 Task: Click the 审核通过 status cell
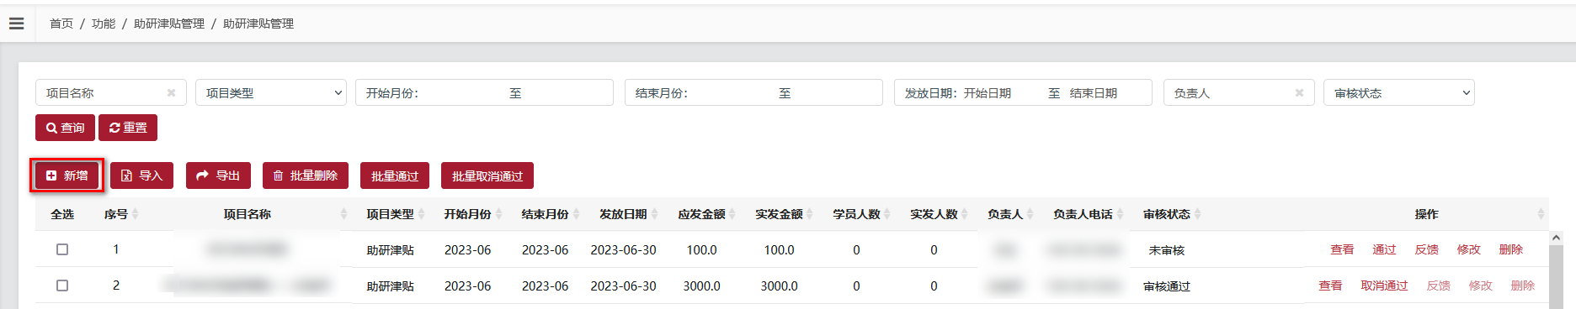pyautogui.click(x=1166, y=286)
